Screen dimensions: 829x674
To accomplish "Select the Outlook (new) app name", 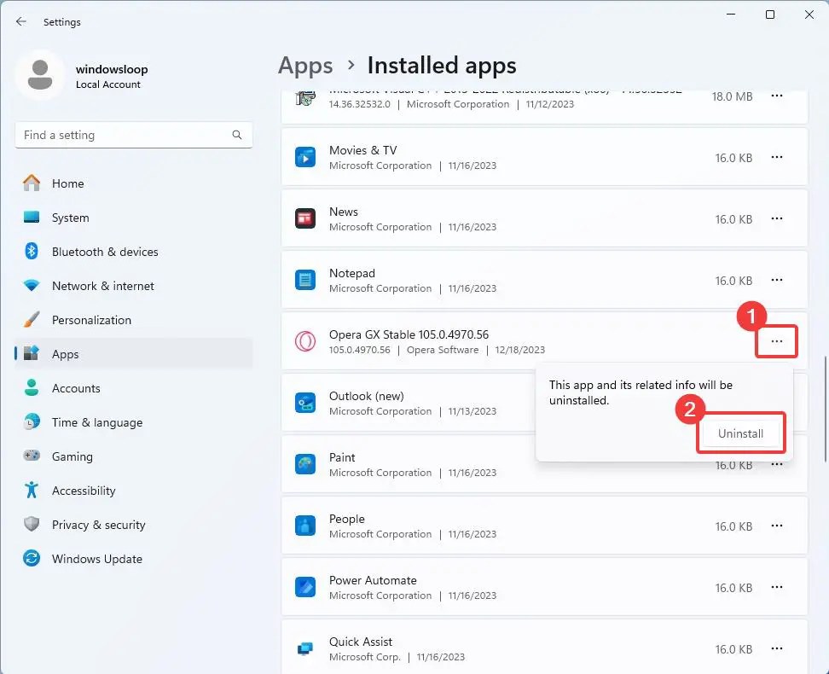I will pos(367,396).
